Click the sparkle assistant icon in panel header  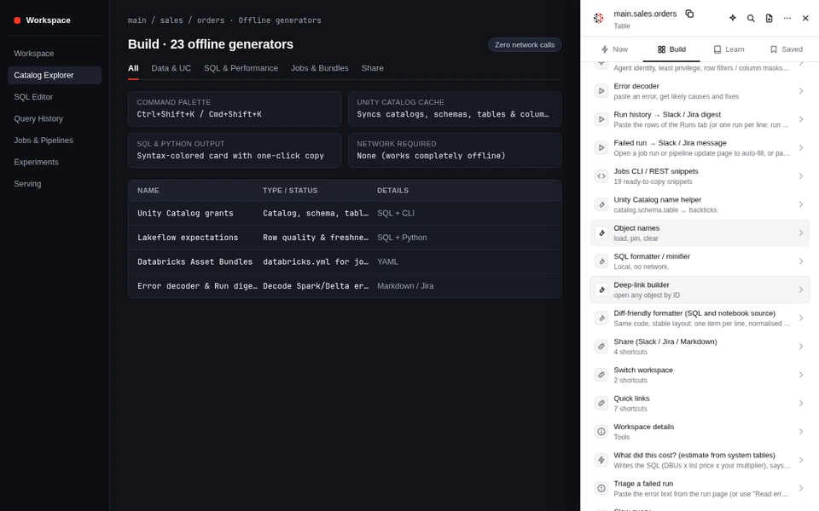click(x=733, y=18)
